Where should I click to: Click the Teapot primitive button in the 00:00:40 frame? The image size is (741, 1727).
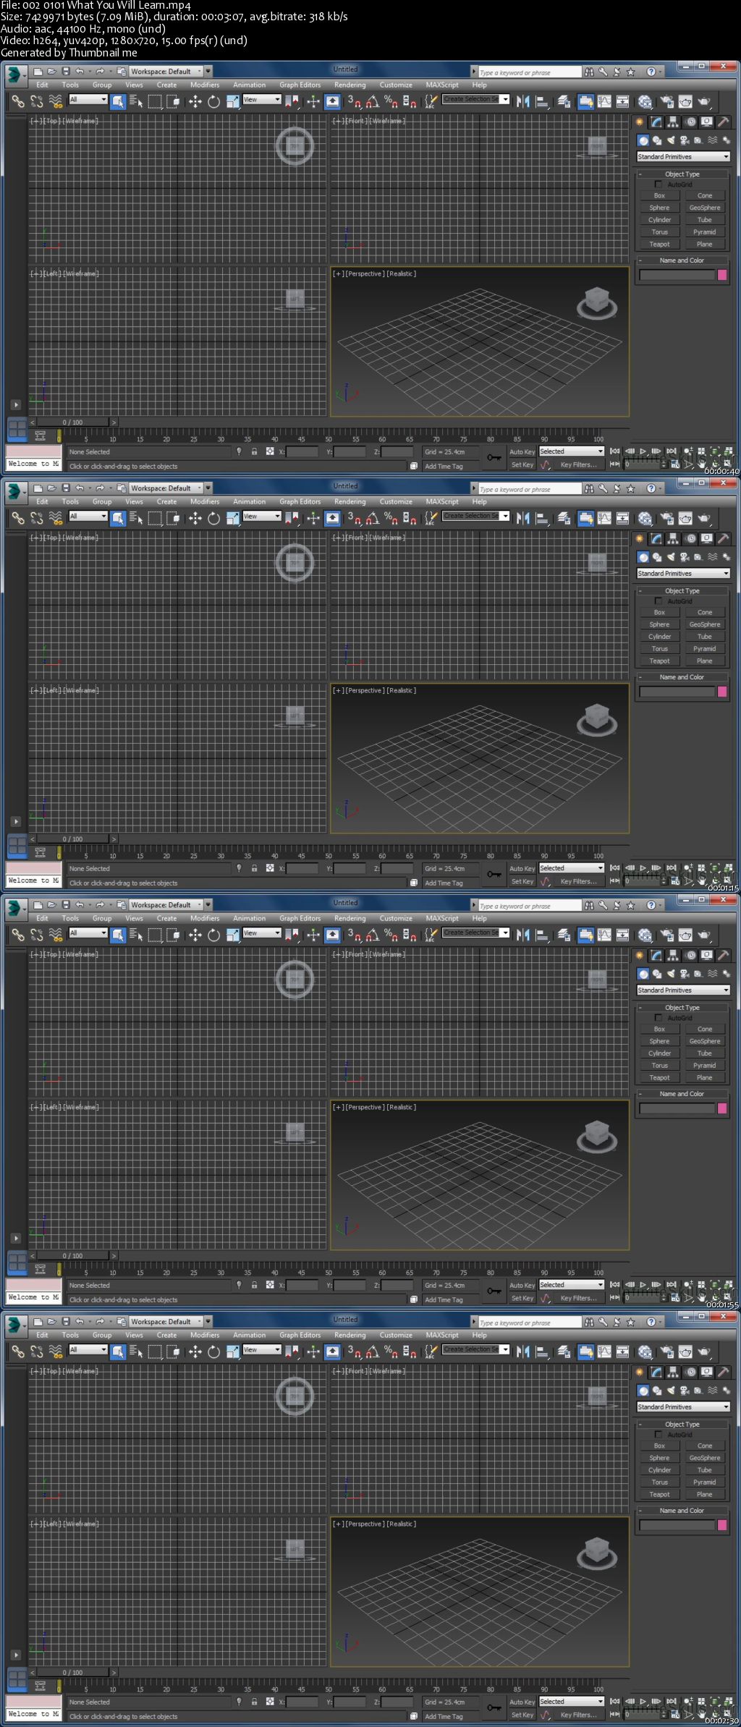point(659,245)
